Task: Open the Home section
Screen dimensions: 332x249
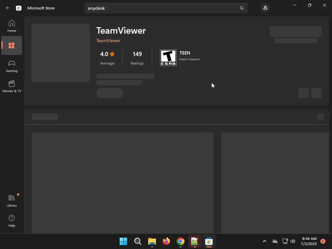Action: tap(12, 26)
